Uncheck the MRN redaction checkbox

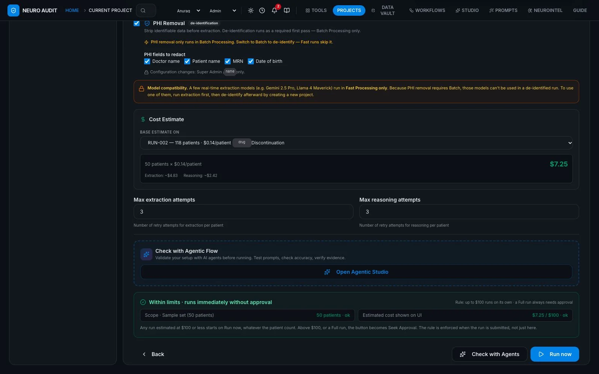click(228, 61)
